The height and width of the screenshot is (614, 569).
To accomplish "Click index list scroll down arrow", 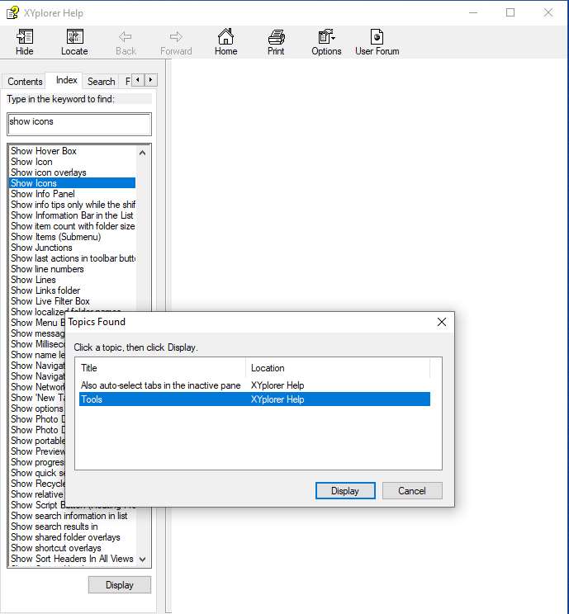I will (x=143, y=560).
